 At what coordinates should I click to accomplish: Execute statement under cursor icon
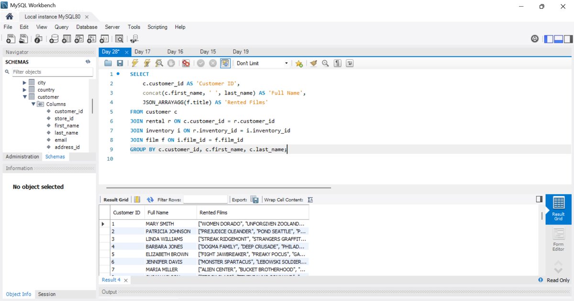[147, 63]
